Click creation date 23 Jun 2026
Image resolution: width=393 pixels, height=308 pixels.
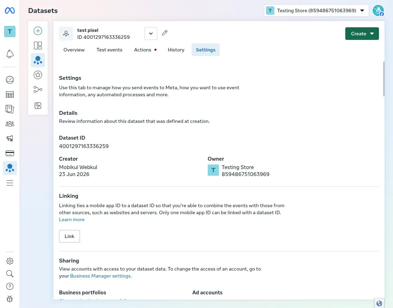coord(74,174)
